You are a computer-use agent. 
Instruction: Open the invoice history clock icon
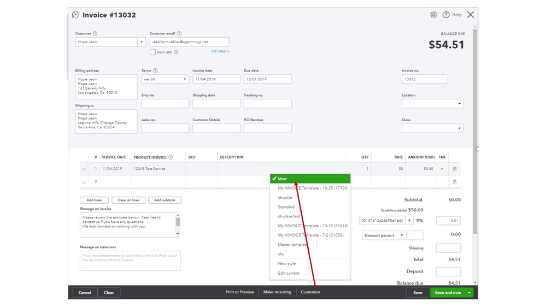(75, 15)
